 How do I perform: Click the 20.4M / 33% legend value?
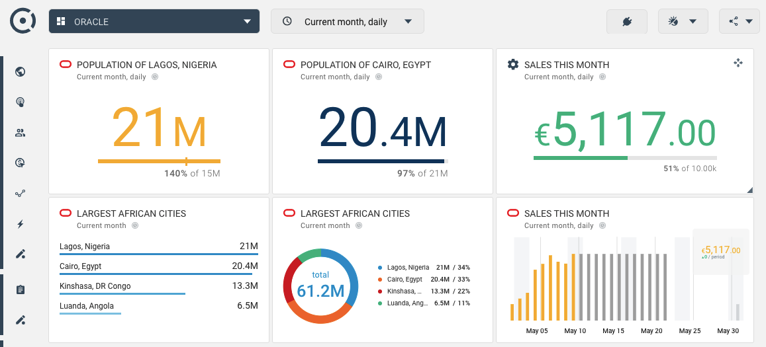pyautogui.click(x=450, y=280)
